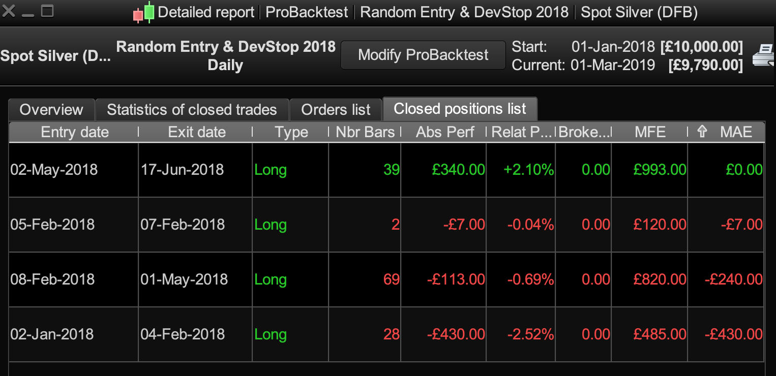Sort by Nbr Bars column header
The image size is (776, 376).
[365, 132]
